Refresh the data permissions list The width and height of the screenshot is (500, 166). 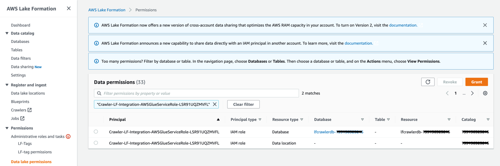428,82
